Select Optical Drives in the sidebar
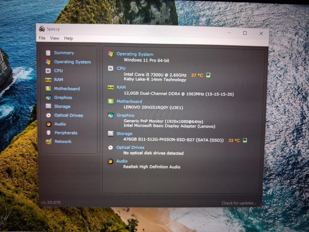 (x=69, y=115)
